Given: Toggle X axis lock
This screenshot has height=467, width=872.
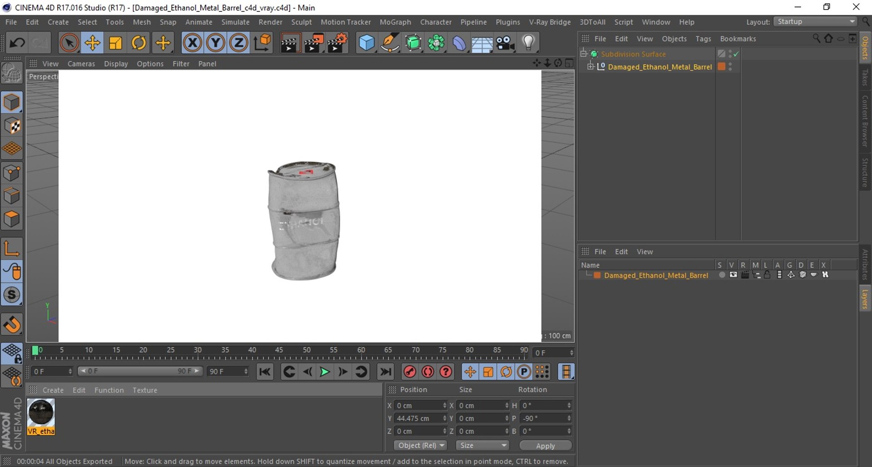Looking at the screenshot, I should pyautogui.click(x=193, y=43).
